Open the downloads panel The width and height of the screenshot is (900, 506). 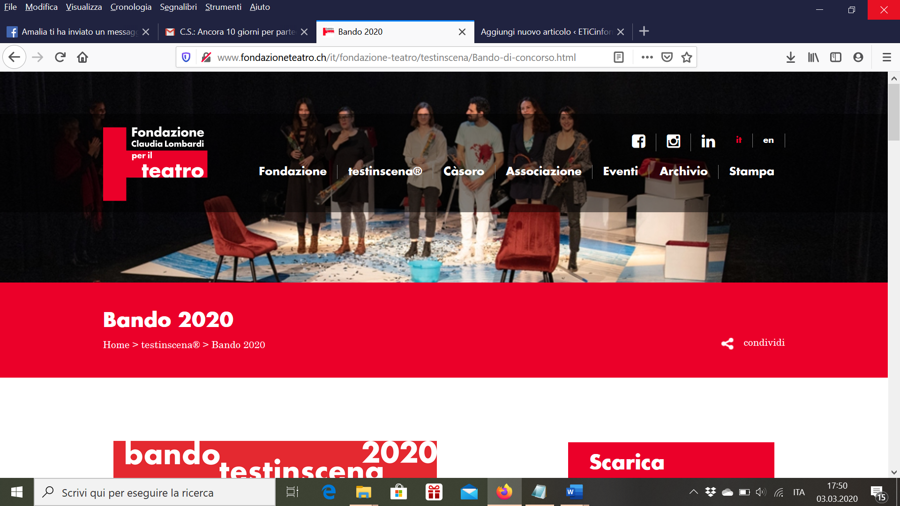click(x=791, y=57)
